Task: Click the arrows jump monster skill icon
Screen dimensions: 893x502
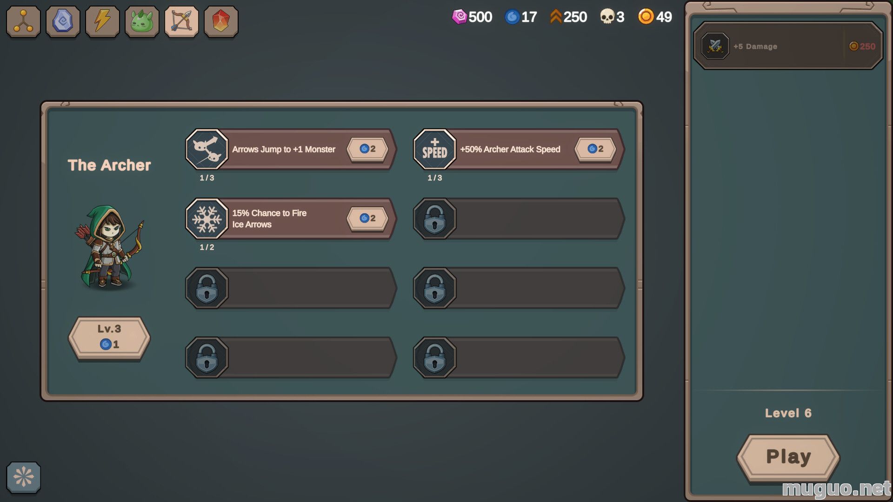Action: pyautogui.click(x=207, y=149)
